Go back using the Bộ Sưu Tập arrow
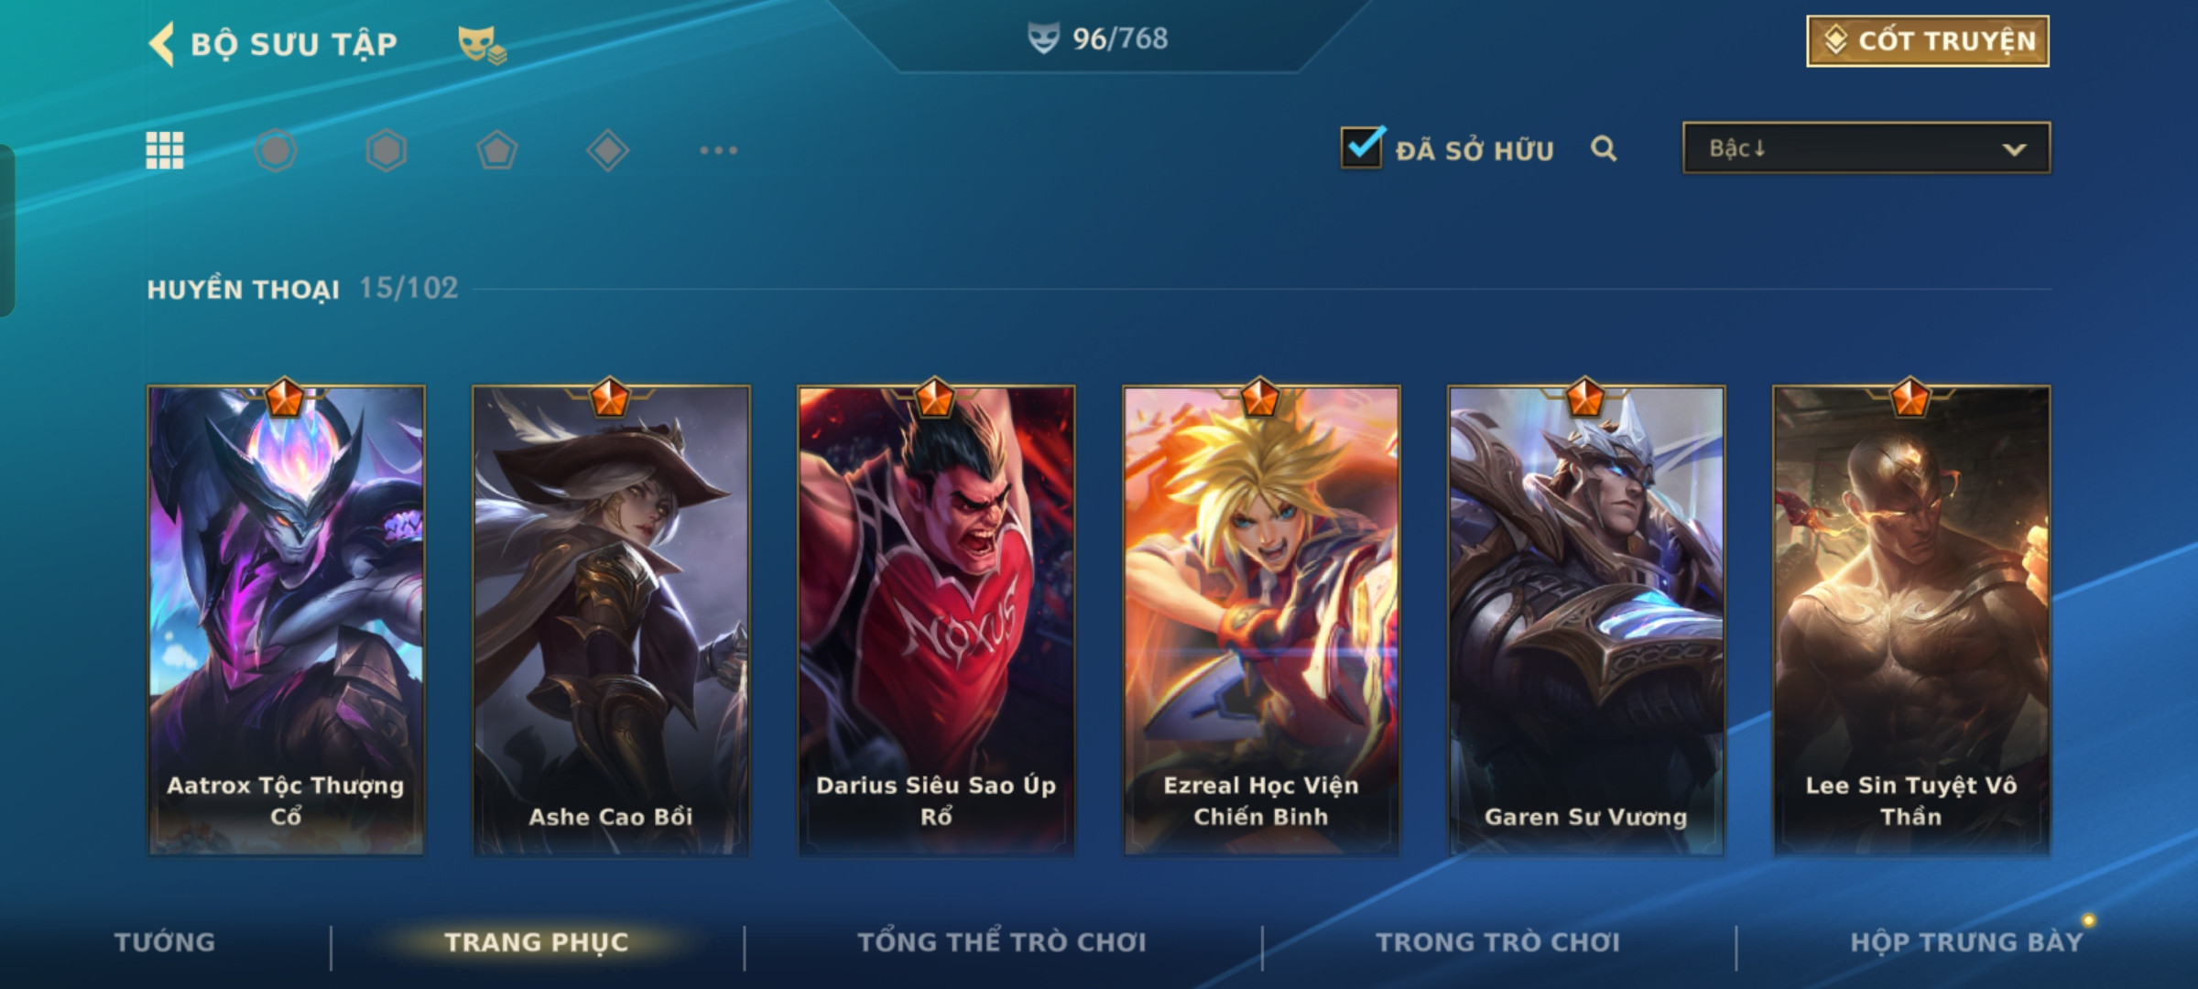 coord(162,44)
